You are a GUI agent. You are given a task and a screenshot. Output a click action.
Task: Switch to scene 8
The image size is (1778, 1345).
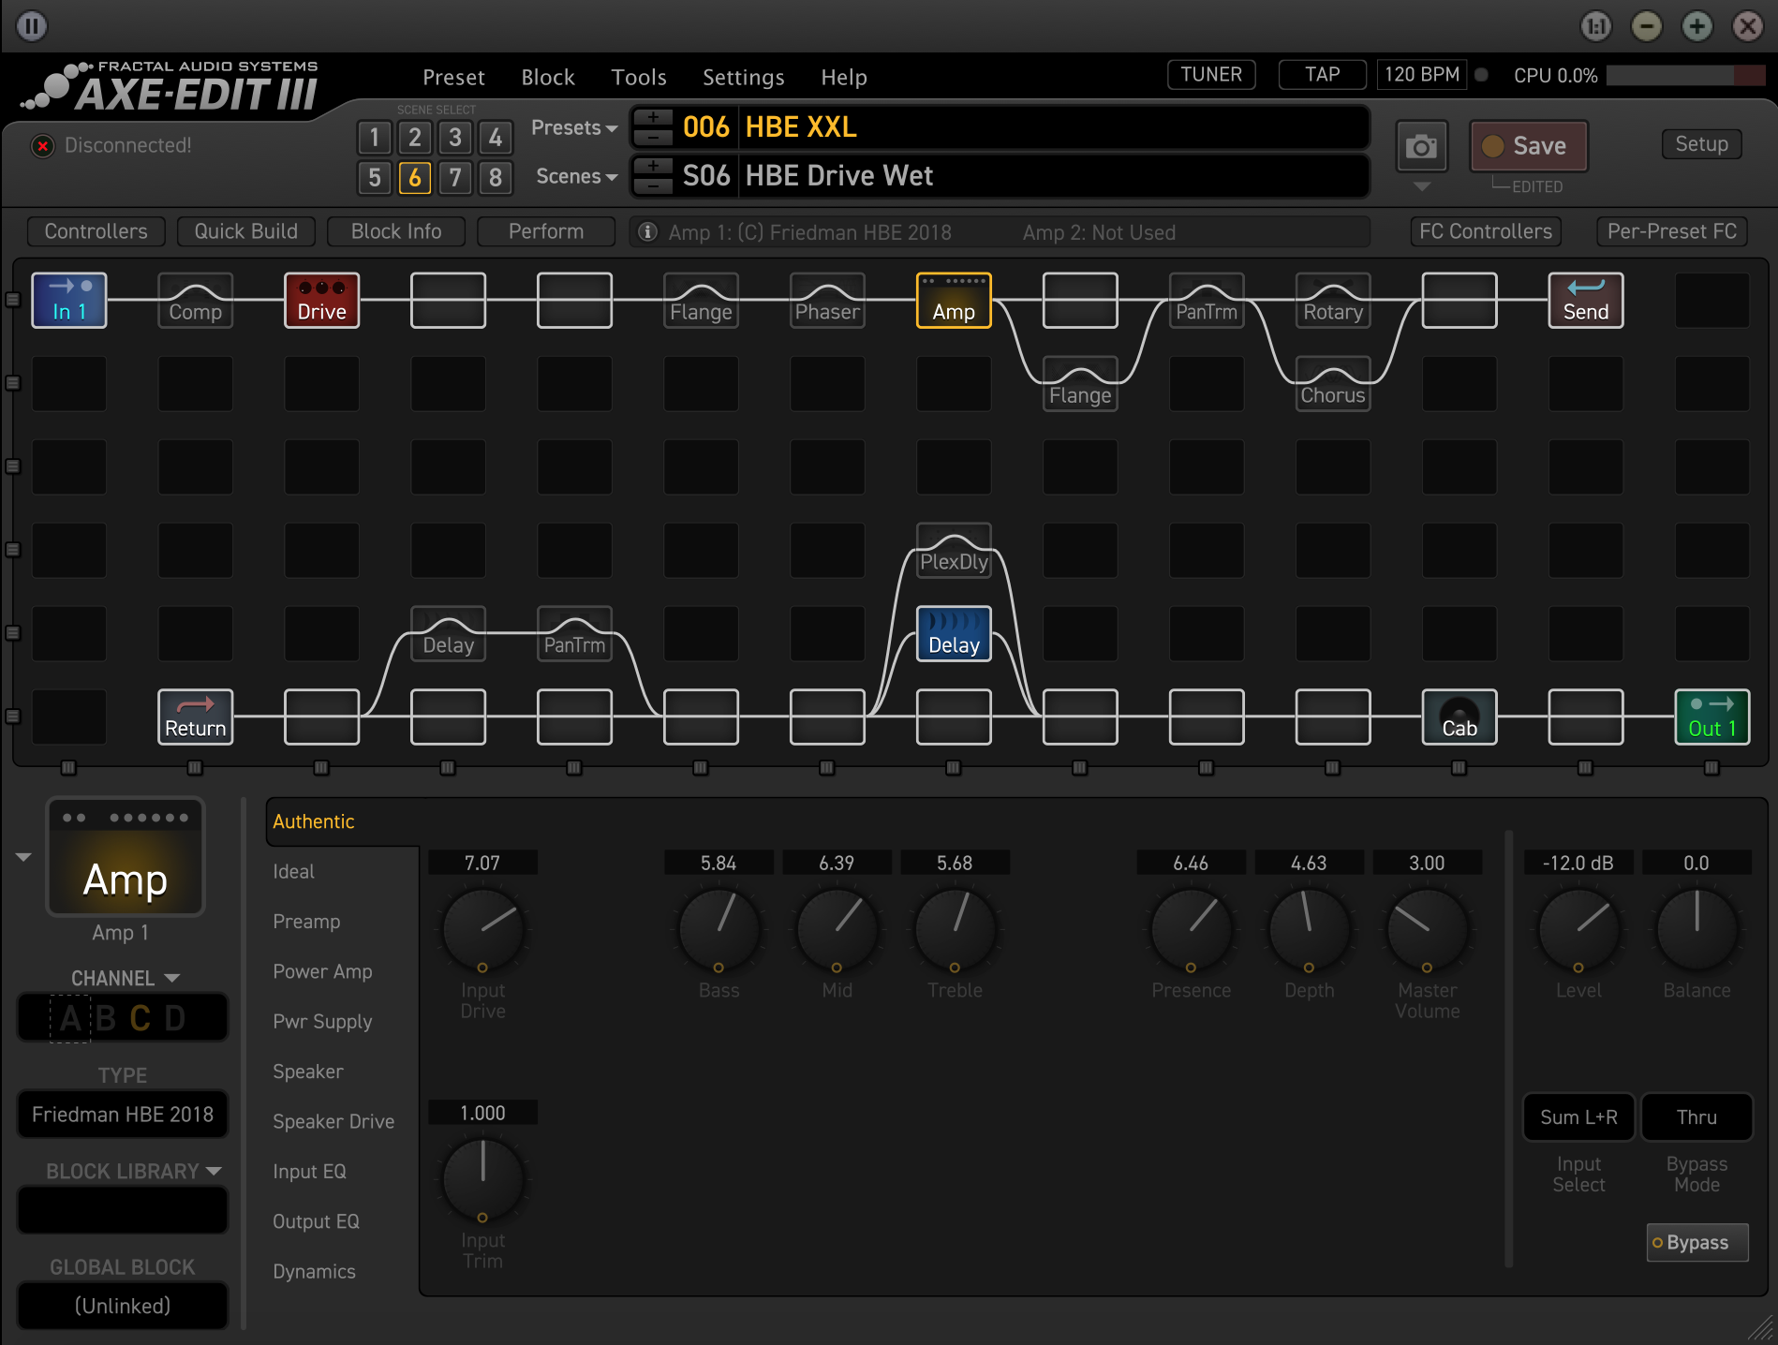(496, 177)
